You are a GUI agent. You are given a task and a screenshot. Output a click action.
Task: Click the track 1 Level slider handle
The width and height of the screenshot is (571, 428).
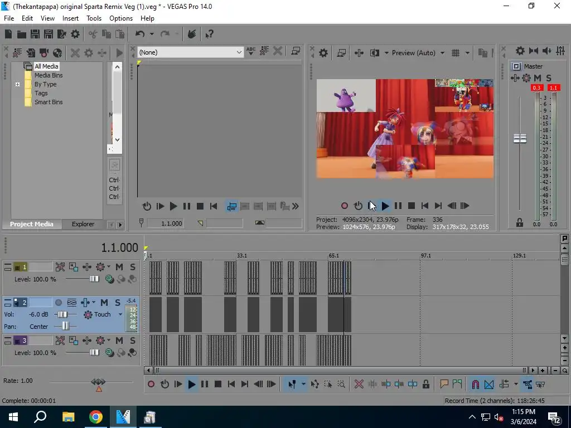(x=94, y=279)
